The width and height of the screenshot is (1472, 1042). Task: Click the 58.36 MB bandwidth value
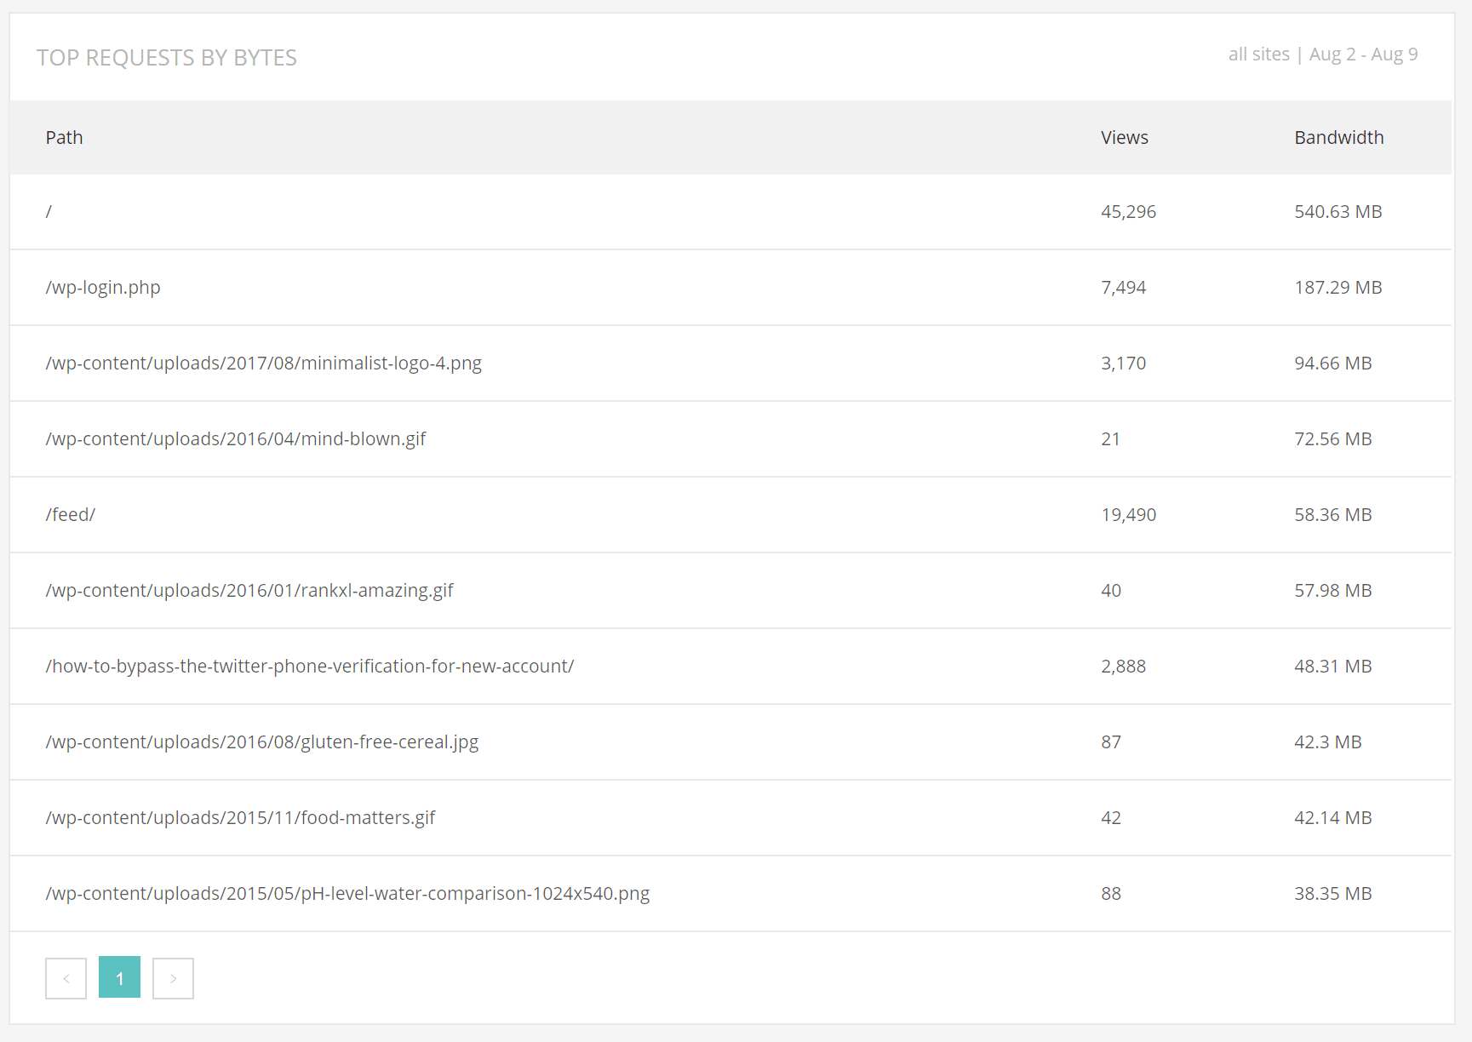1332,515
